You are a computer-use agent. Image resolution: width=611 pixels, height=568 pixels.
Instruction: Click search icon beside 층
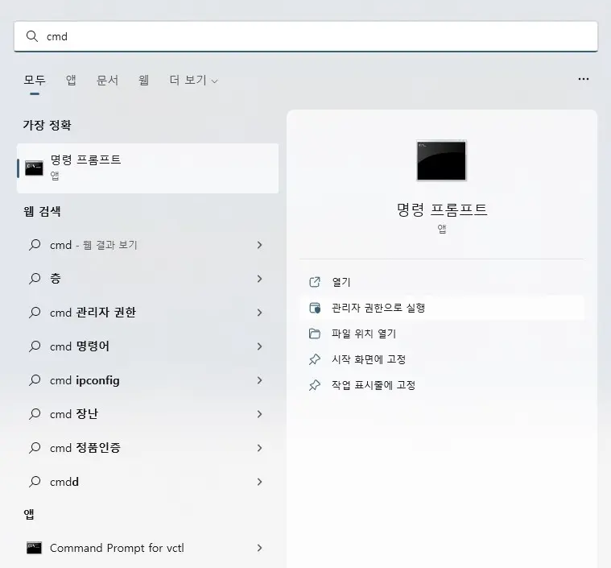click(x=35, y=279)
